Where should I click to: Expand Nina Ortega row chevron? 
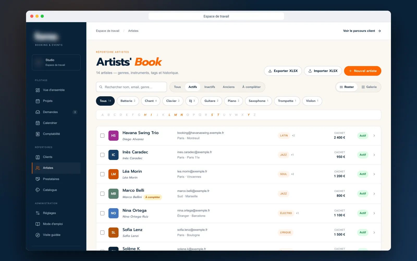coord(374,213)
